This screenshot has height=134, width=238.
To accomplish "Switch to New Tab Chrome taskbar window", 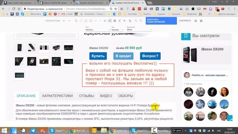I will (79, 131).
